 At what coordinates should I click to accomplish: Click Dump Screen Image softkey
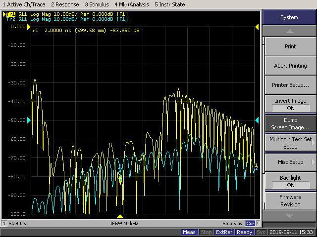tap(289, 123)
